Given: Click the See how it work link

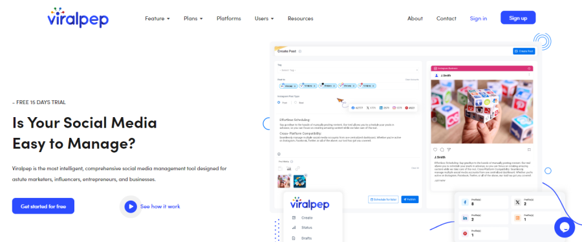Looking at the screenshot, I should 160,206.
